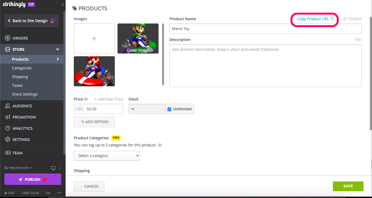Edit the price value field

point(98,109)
